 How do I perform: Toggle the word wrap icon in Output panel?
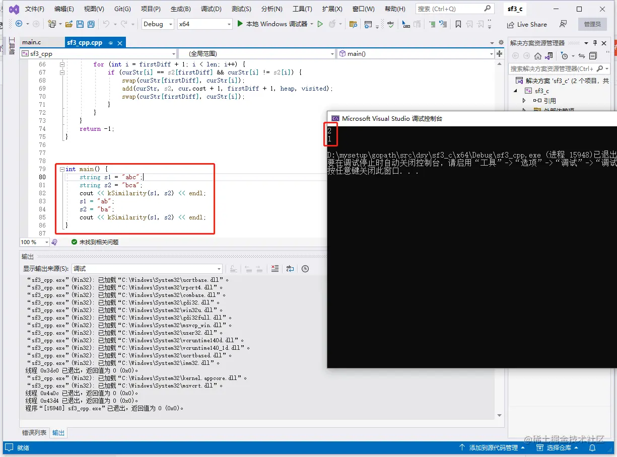pyautogui.click(x=290, y=269)
